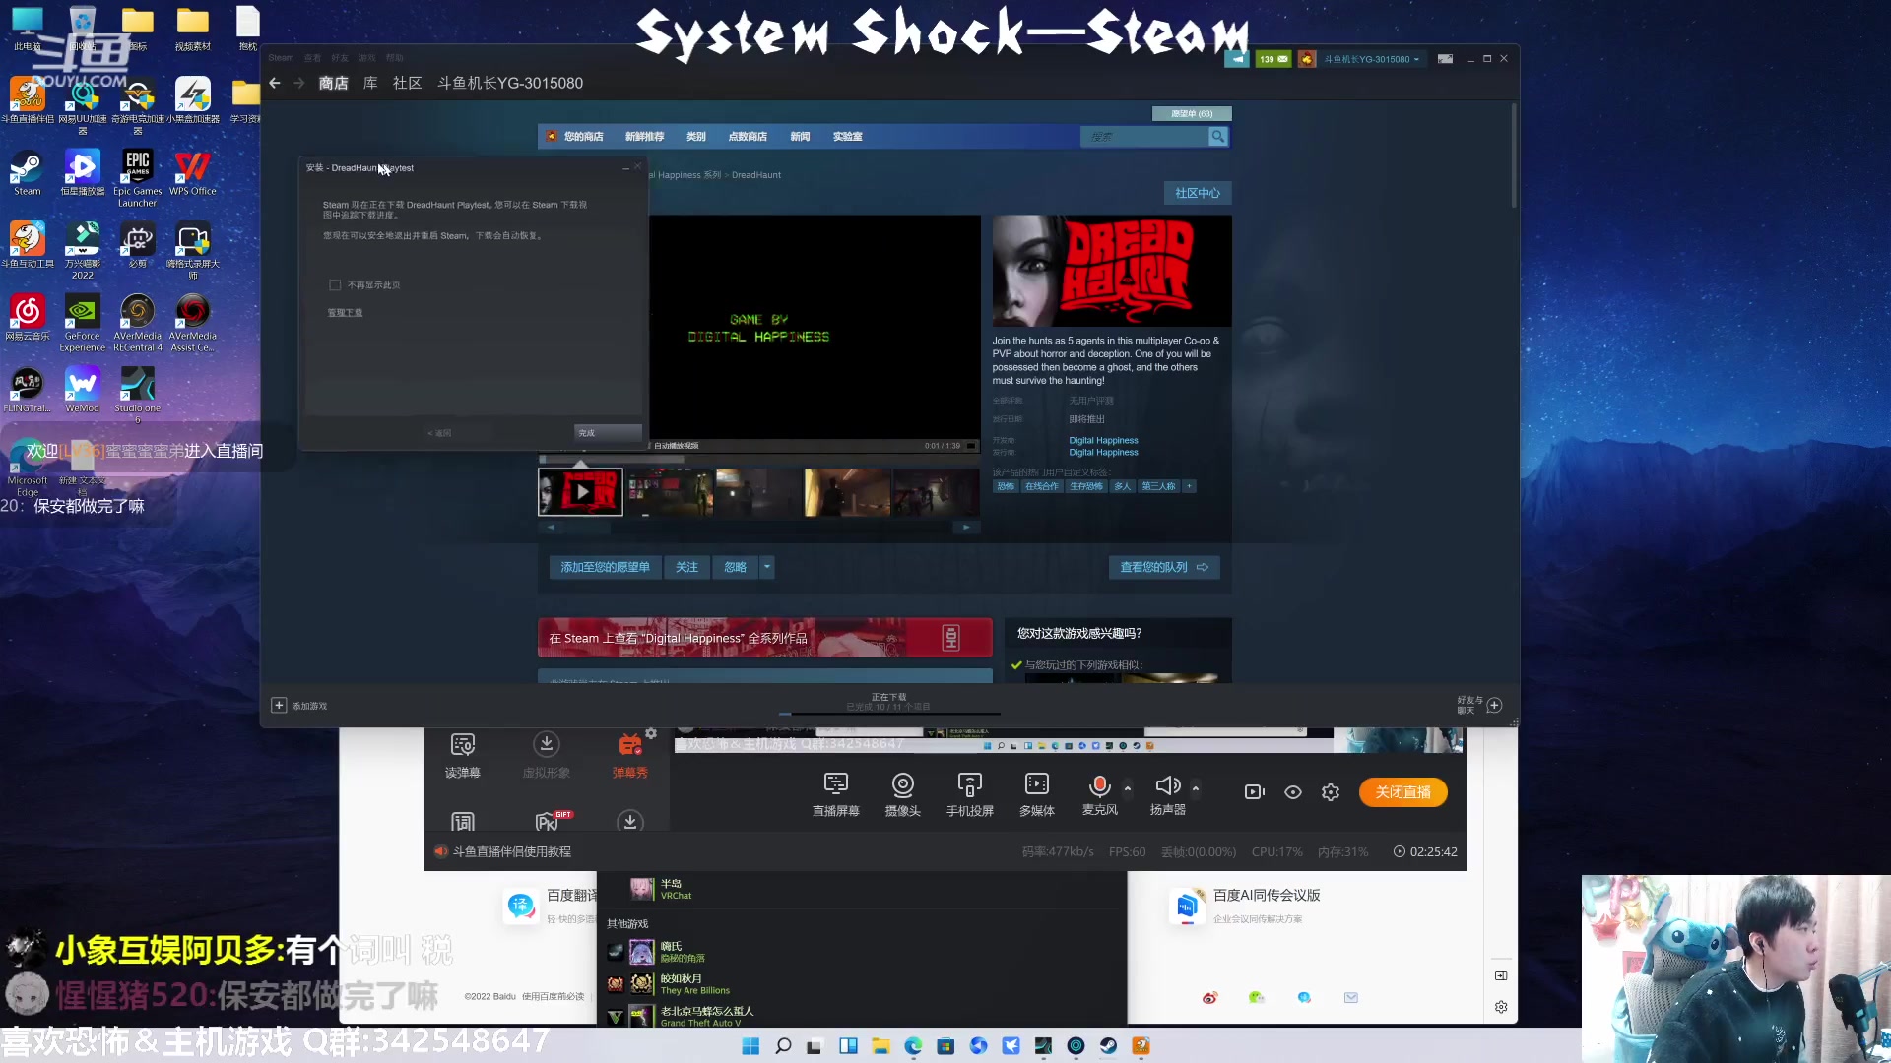The image size is (1891, 1063).
Task: Open the 实验室 labs tab
Action: tap(848, 137)
